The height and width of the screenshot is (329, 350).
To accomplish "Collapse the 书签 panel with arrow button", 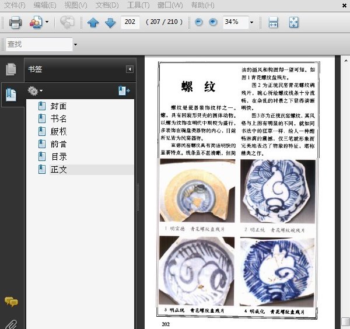I will (129, 69).
